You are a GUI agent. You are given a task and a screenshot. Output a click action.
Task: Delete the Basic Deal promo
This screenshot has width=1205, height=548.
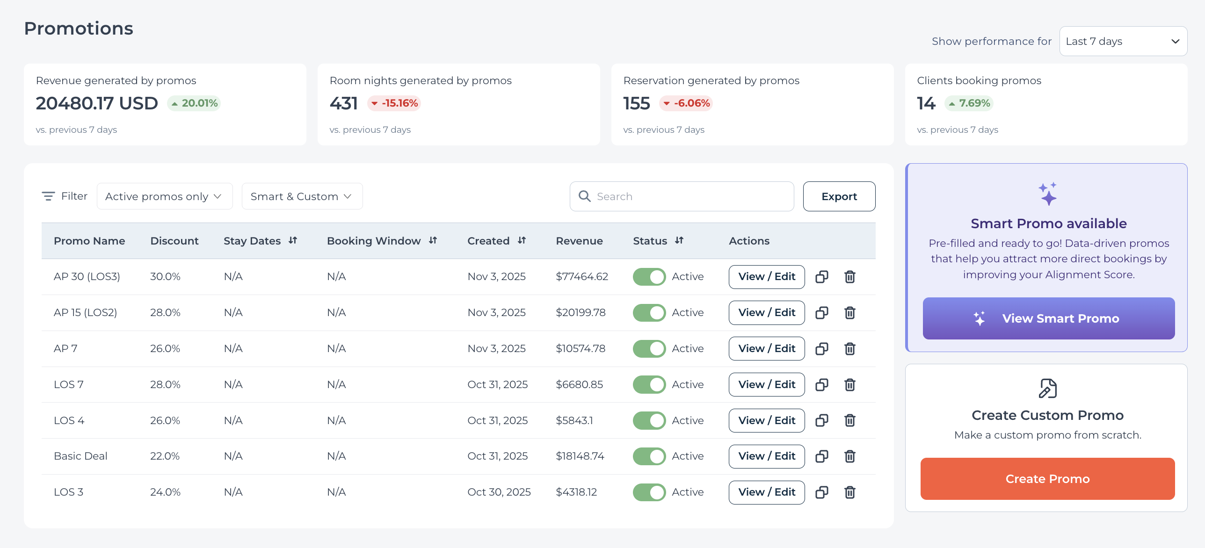click(x=849, y=456)
